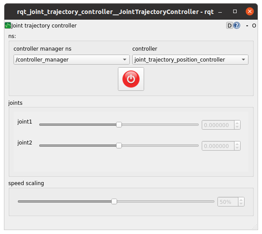Click the speed scaling slider handle
This screenshot has width=262, height=234.
point(114,201)
